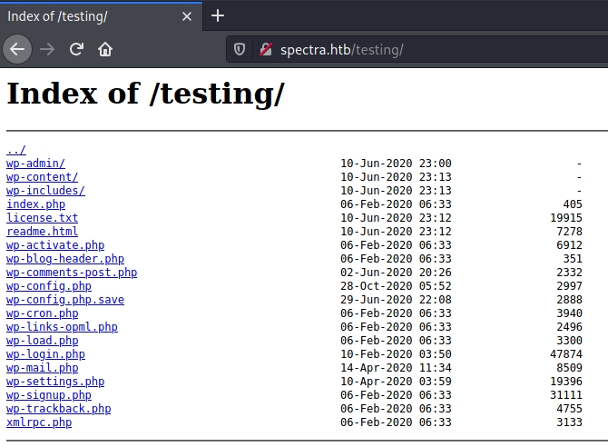Open the wp-login.php page
608x447 pixels.
click(x=45, y=354)
